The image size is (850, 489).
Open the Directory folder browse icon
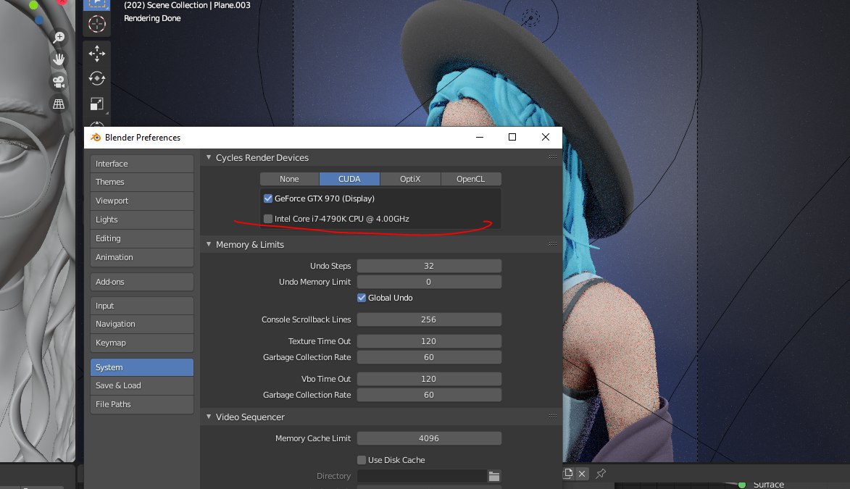pos(494,476)
